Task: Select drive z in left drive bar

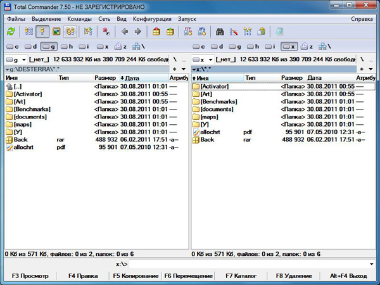Action: [121, 46]
